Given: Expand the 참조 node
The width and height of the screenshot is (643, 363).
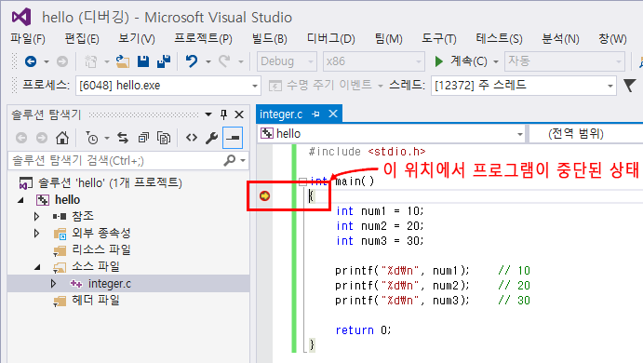Looking at the screenshot, I should [36, 216].
